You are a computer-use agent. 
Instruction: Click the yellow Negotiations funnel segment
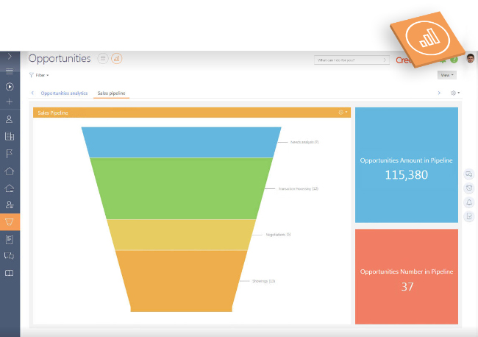click(x=181, y=235)
